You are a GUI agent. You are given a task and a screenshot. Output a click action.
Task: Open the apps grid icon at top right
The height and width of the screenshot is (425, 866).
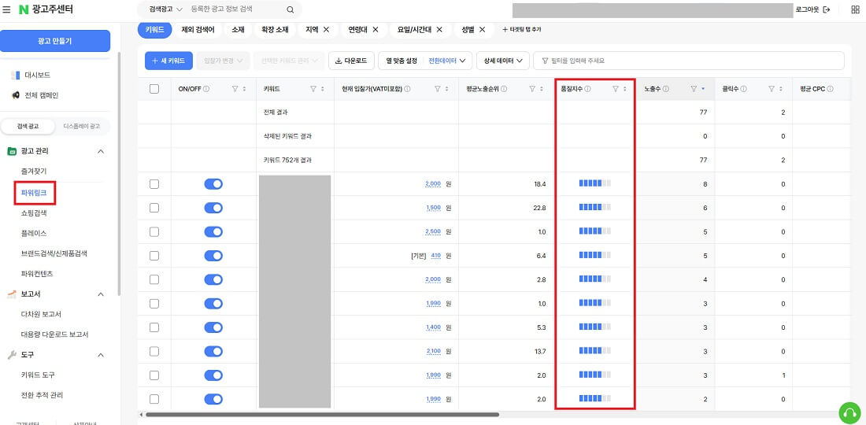pos(855,9)
